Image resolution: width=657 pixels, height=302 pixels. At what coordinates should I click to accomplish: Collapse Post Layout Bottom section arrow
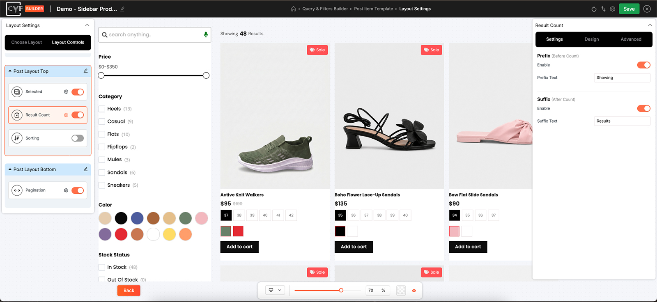coord(10,169)
